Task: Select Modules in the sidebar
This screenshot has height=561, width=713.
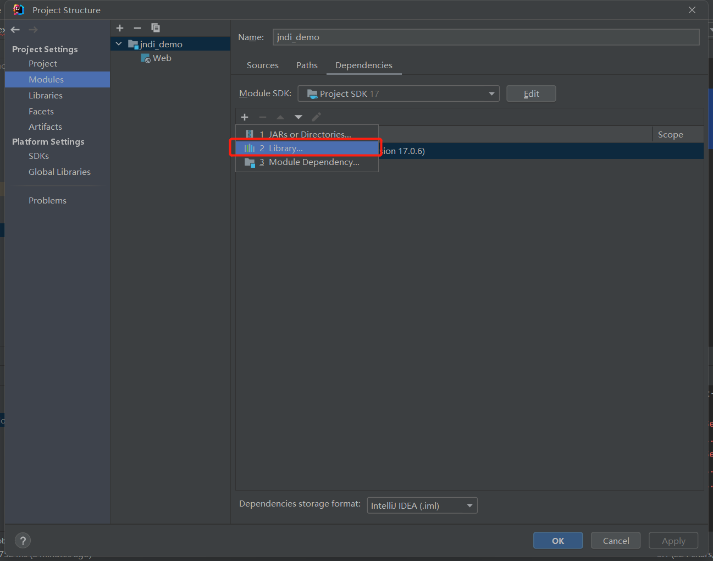Action: [x=57, y=80]
